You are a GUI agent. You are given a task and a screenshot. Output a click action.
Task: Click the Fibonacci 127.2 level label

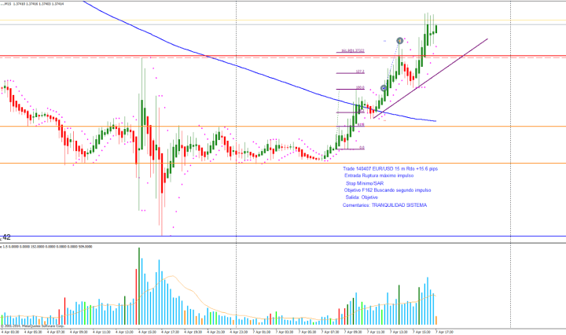pos(359,71)
